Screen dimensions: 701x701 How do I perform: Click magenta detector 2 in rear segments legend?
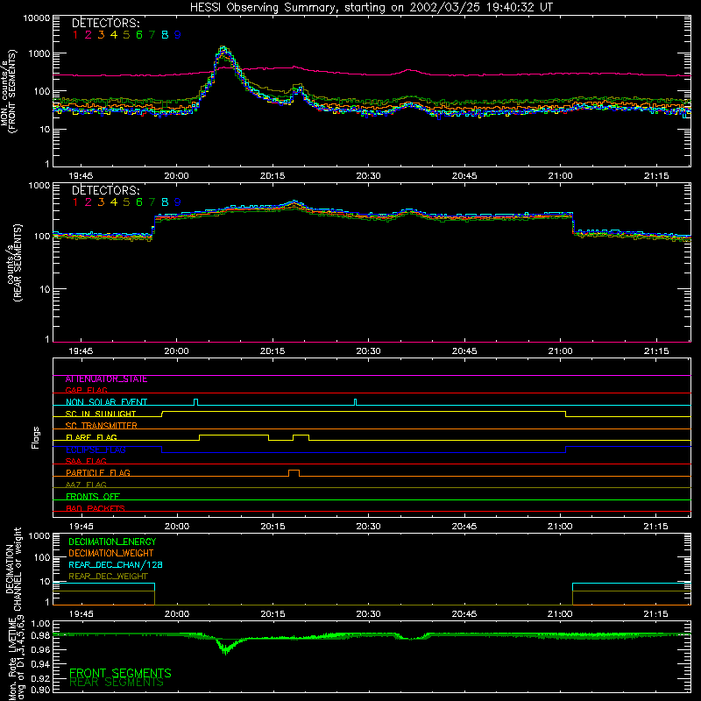pyautogui.click(x=89, y=202)
